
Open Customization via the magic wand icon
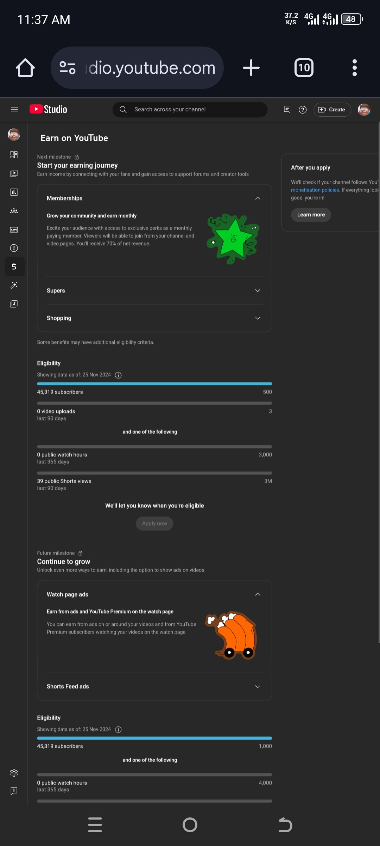(14, 285)
